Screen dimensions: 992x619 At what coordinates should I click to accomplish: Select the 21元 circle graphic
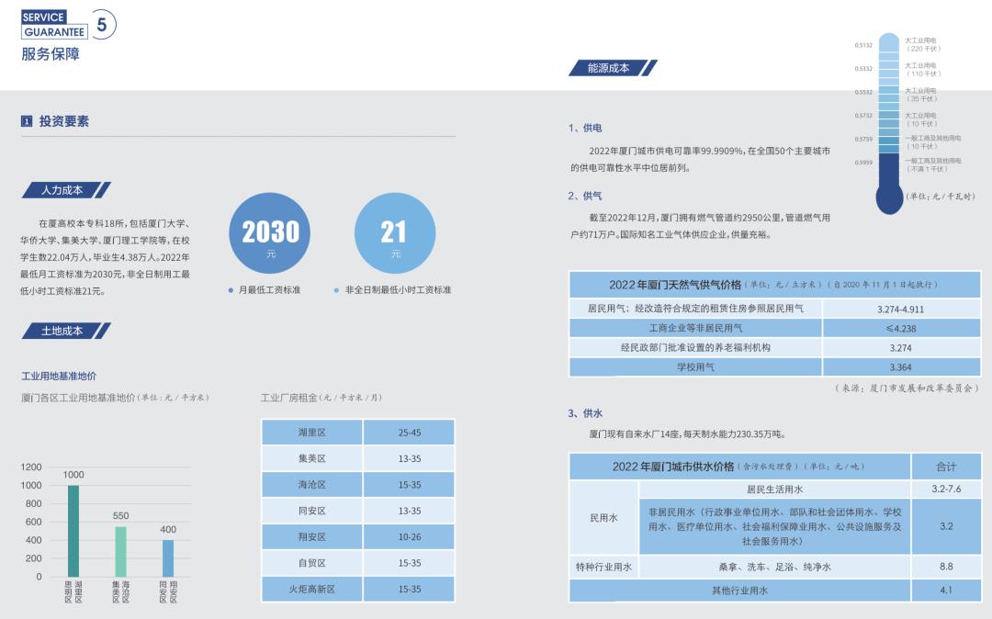point(393,232)
